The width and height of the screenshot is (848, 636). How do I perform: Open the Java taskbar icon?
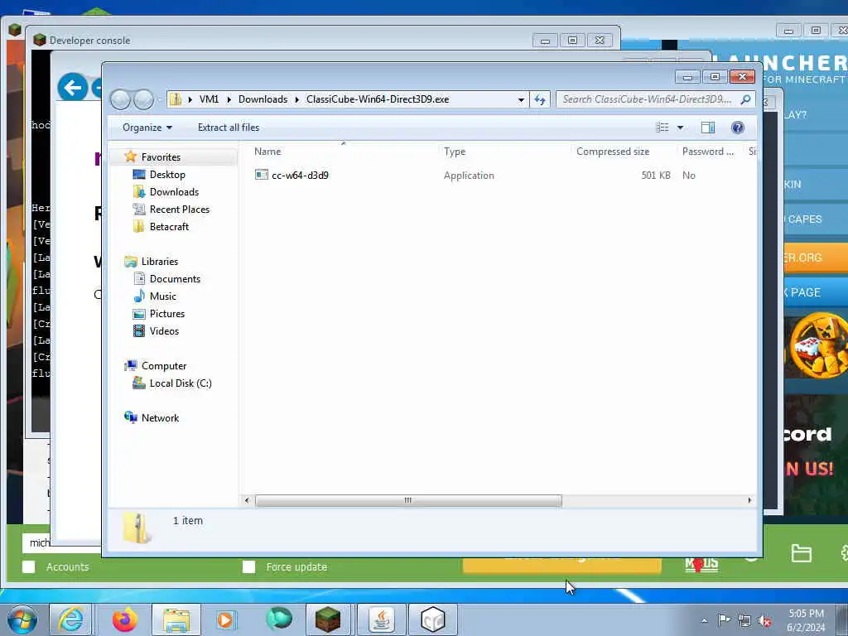pos(381,619)
